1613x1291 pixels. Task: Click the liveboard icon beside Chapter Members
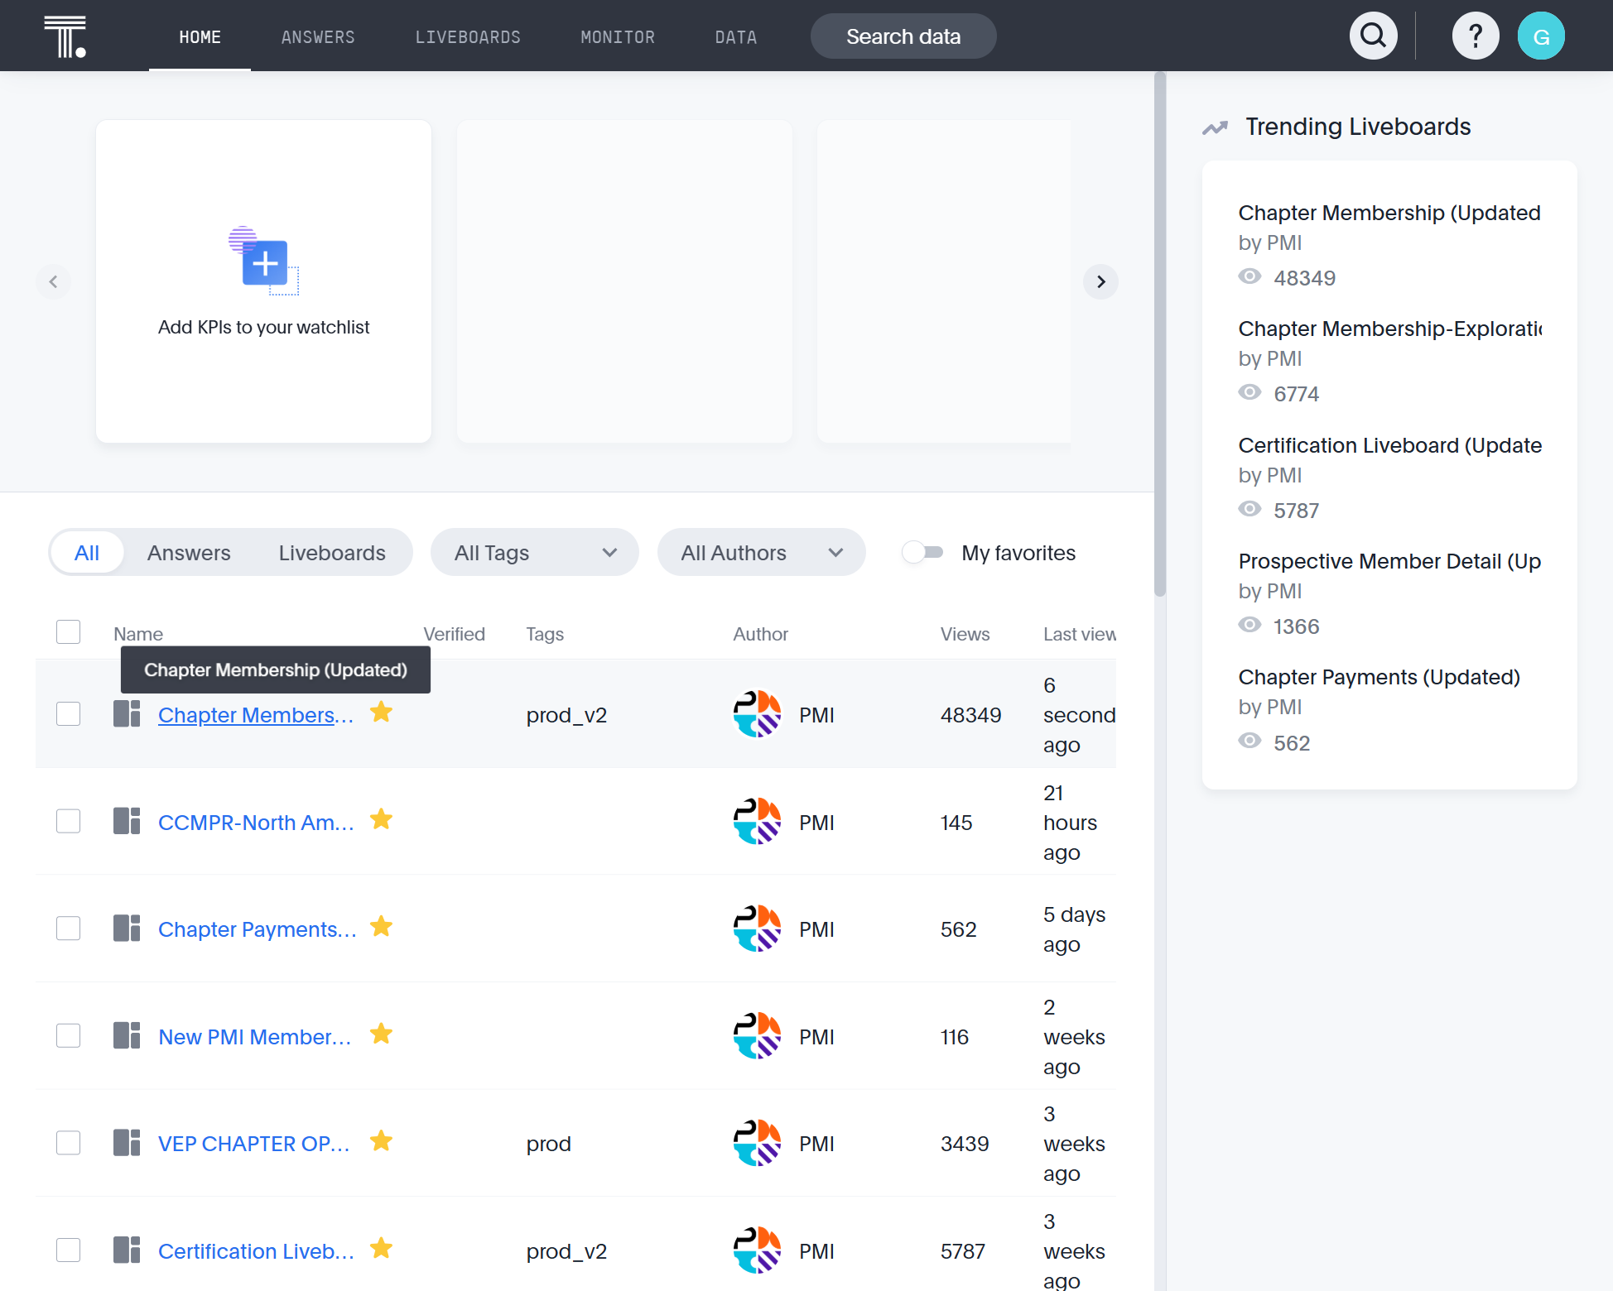pos(127,713)
